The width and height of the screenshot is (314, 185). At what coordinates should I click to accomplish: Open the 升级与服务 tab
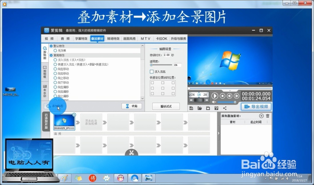pos(178,39)
